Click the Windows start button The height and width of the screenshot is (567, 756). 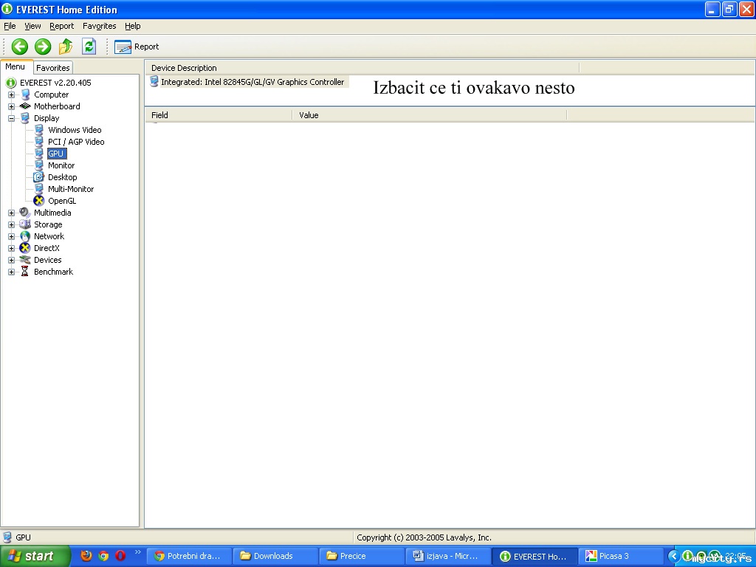pyautogui.click(x=35, y=556)
